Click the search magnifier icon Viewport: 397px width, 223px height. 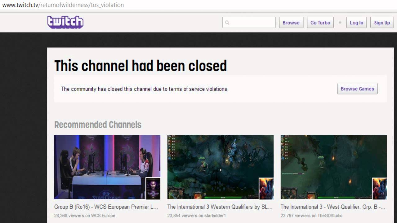point(227,23)
